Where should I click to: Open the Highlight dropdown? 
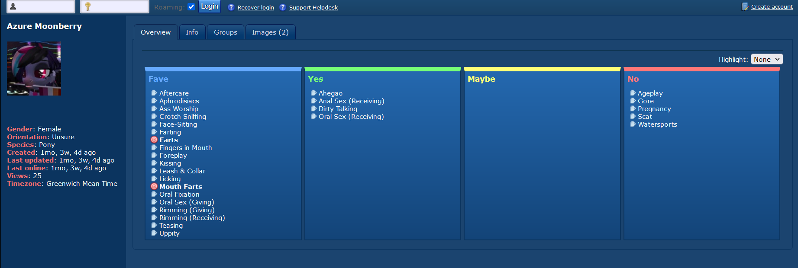coord(767,59)
